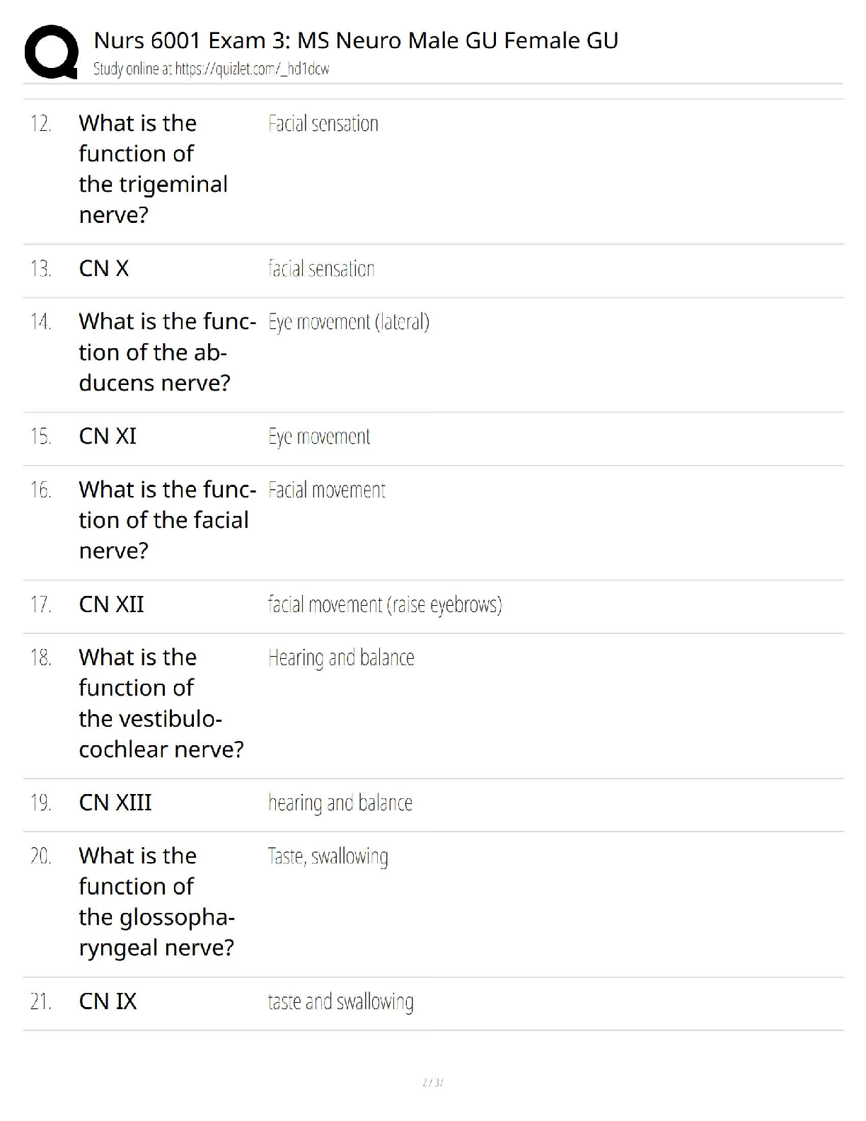This screenshot has height=1121, width=866.
Task: Select the trigeminal nerve question in row 12
Action: click(x=154, y=168)
